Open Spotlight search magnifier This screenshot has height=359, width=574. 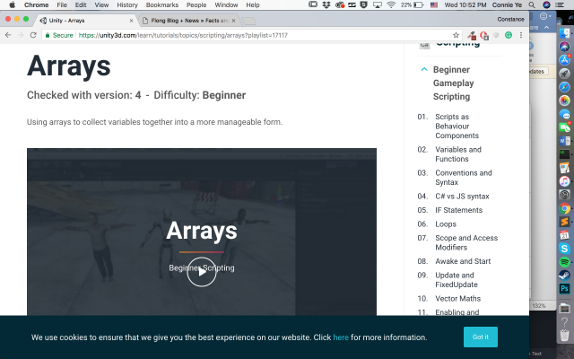click(x=532, y=4)
